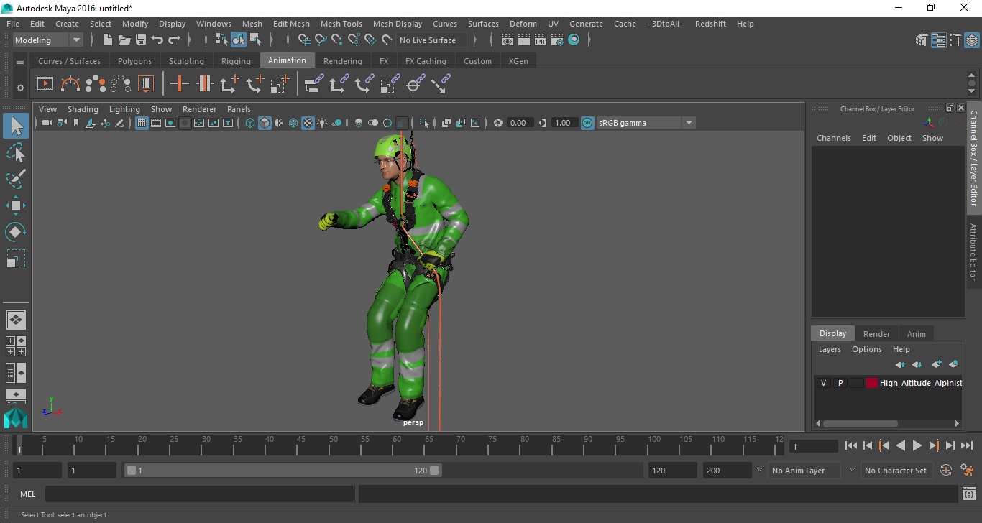Click Set Key icon on shelf

tap(180, 84)
